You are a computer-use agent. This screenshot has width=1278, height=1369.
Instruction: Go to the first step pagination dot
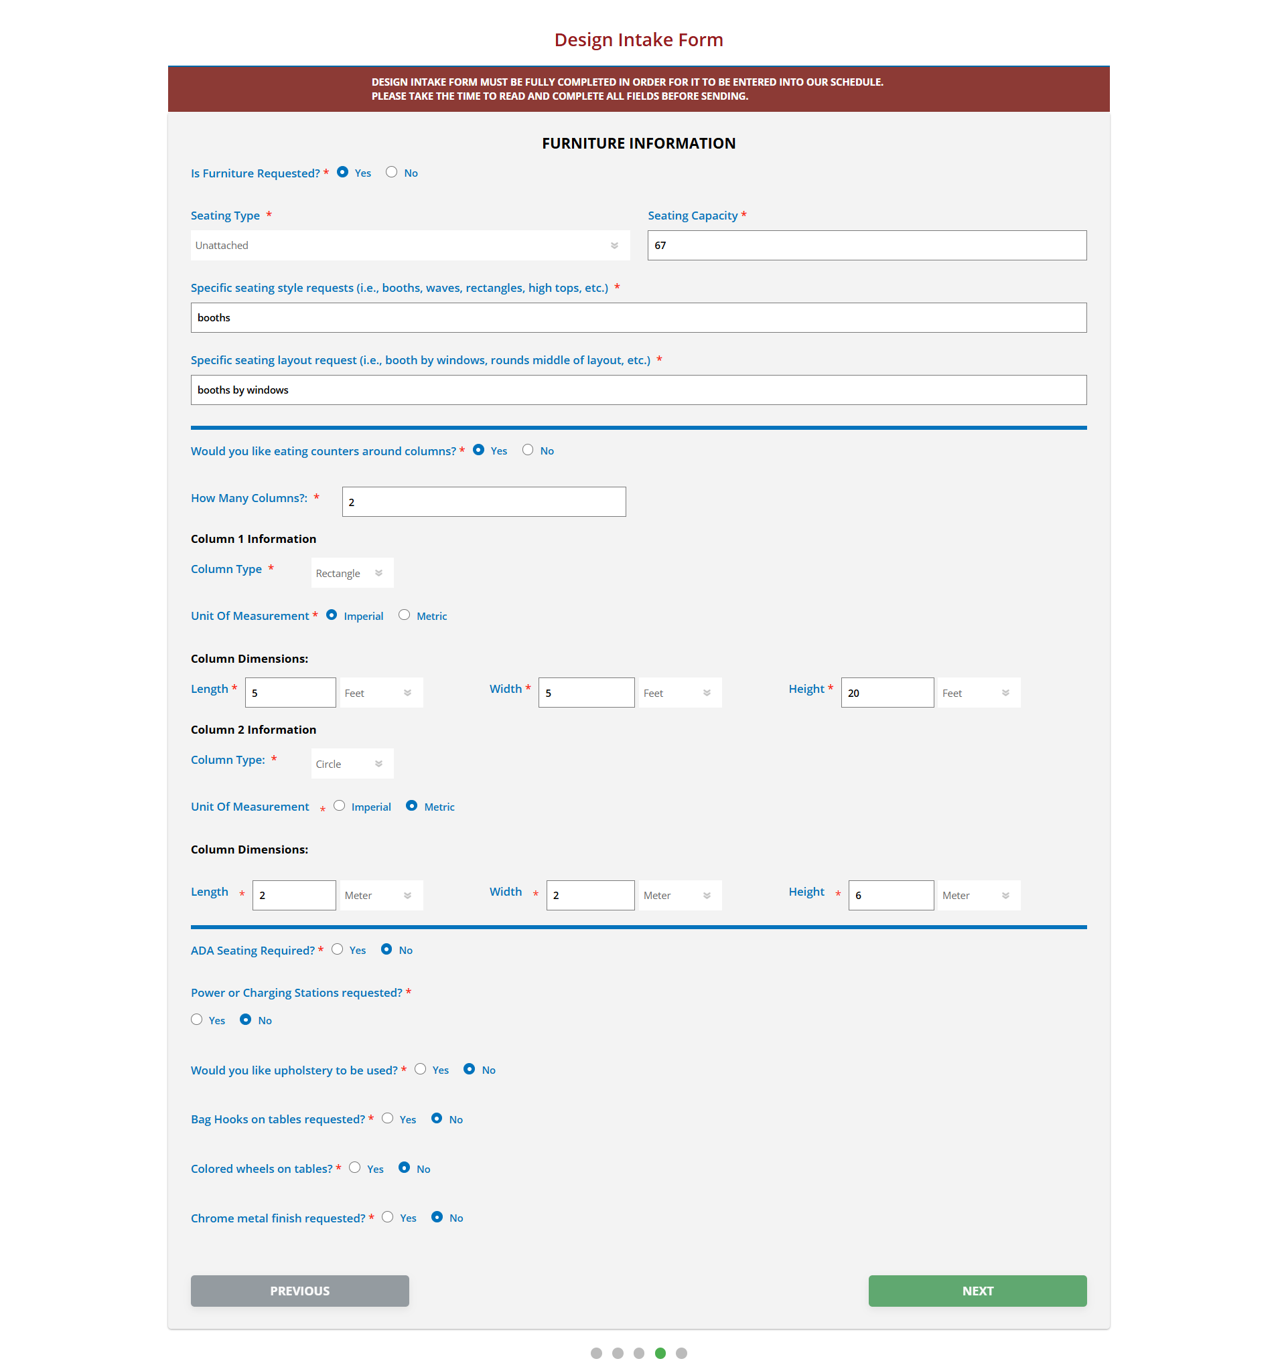pyautogui.click(x=597, y=1353)
